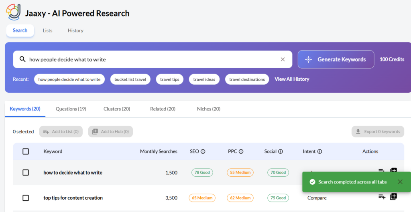
Task: Clear the search field with X icon
Action: coord(283,59)
